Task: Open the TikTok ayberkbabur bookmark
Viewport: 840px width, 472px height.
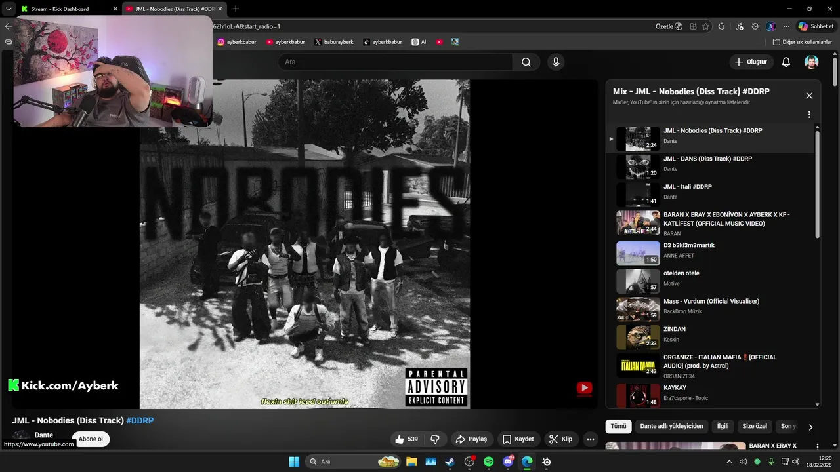Action: 383,41
